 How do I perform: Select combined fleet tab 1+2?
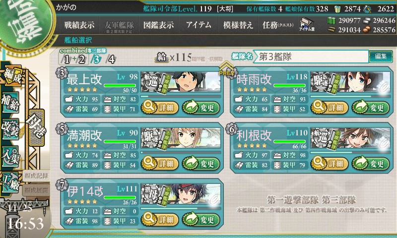(x=73, y=59)
